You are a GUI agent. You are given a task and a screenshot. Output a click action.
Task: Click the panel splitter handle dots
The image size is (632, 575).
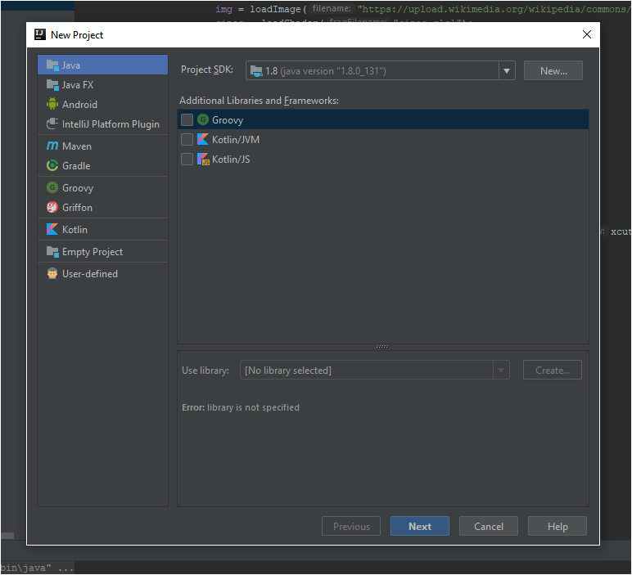[x=382, y=346]
